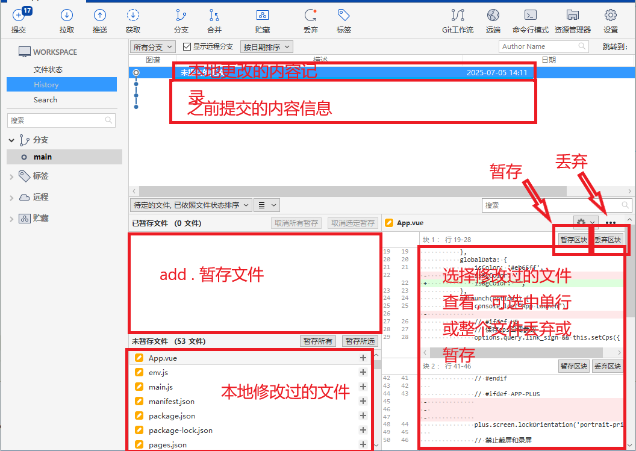
Task: Open the pending files sort dropdown
Action: pyautogui.click(x=191, y=205)
